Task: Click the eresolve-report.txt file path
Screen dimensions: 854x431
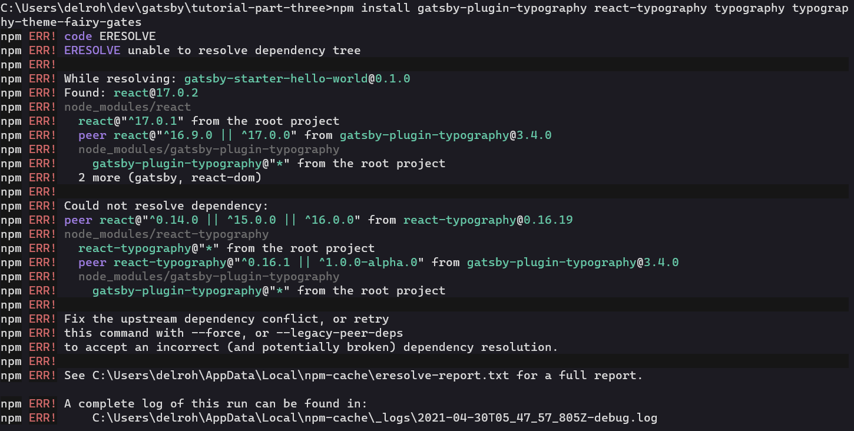Action: pos(300,376)
